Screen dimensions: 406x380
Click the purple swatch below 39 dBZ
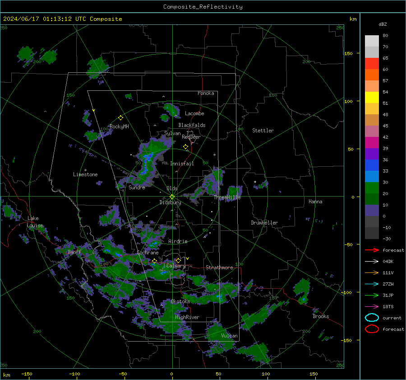pyautogui.click(x=372, y=154)
